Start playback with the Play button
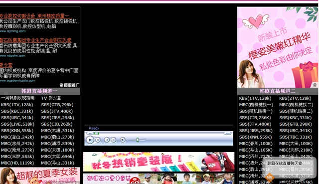The image size is (319, 184). [90, 140]
